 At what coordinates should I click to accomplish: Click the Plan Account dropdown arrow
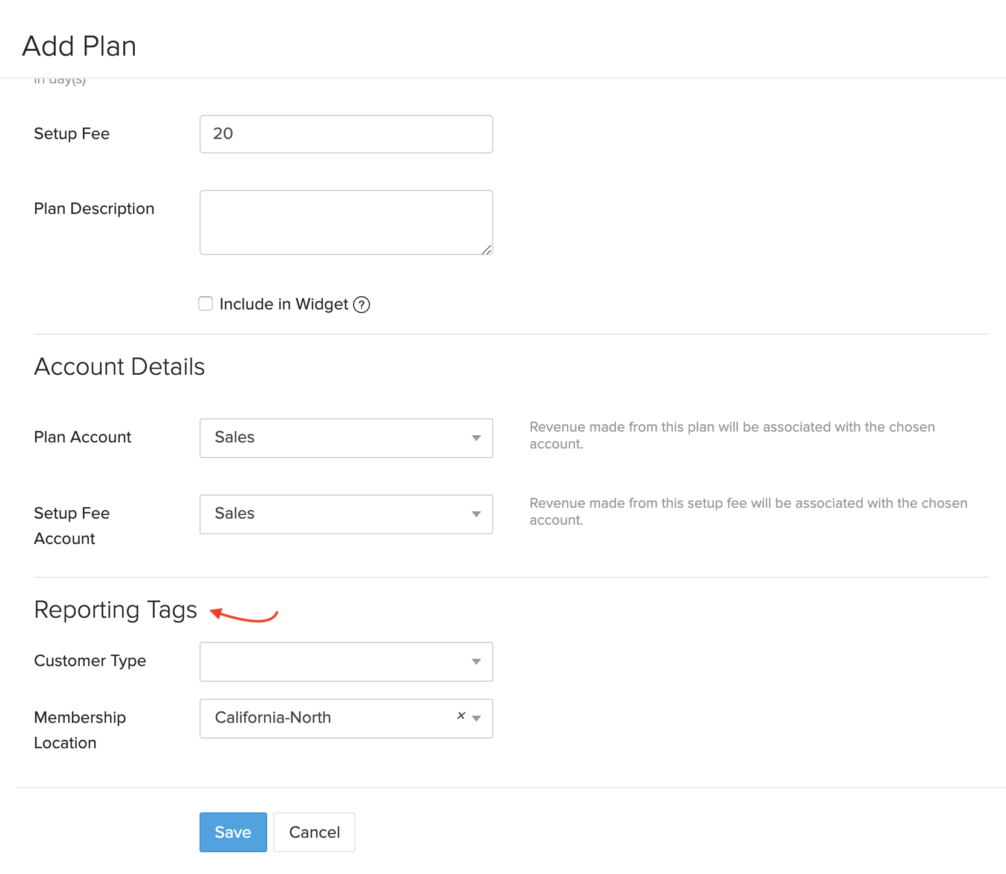[x=476, y=438]
